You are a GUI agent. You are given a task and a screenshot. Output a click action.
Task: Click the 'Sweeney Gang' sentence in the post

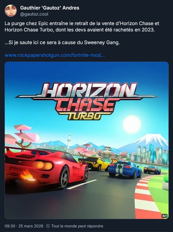[x=62, y=43]
